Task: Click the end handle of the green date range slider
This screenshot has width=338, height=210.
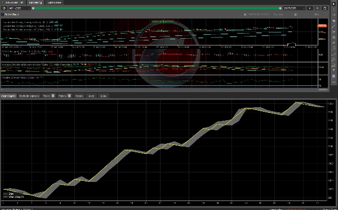Action: (280, 8)
